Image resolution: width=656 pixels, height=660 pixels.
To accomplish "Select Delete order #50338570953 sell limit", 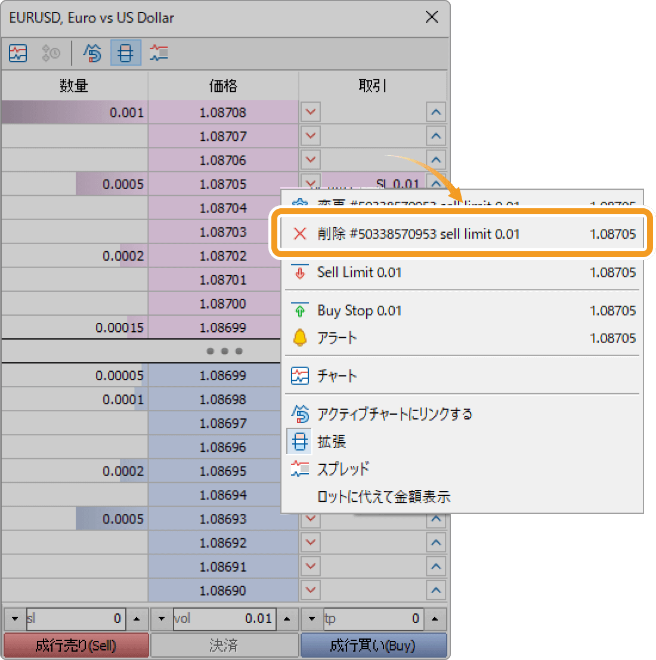I will 462,233.
